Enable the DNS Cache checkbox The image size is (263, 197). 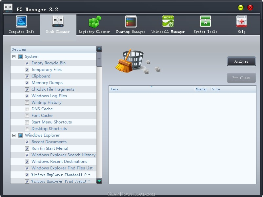coord(27,109)
